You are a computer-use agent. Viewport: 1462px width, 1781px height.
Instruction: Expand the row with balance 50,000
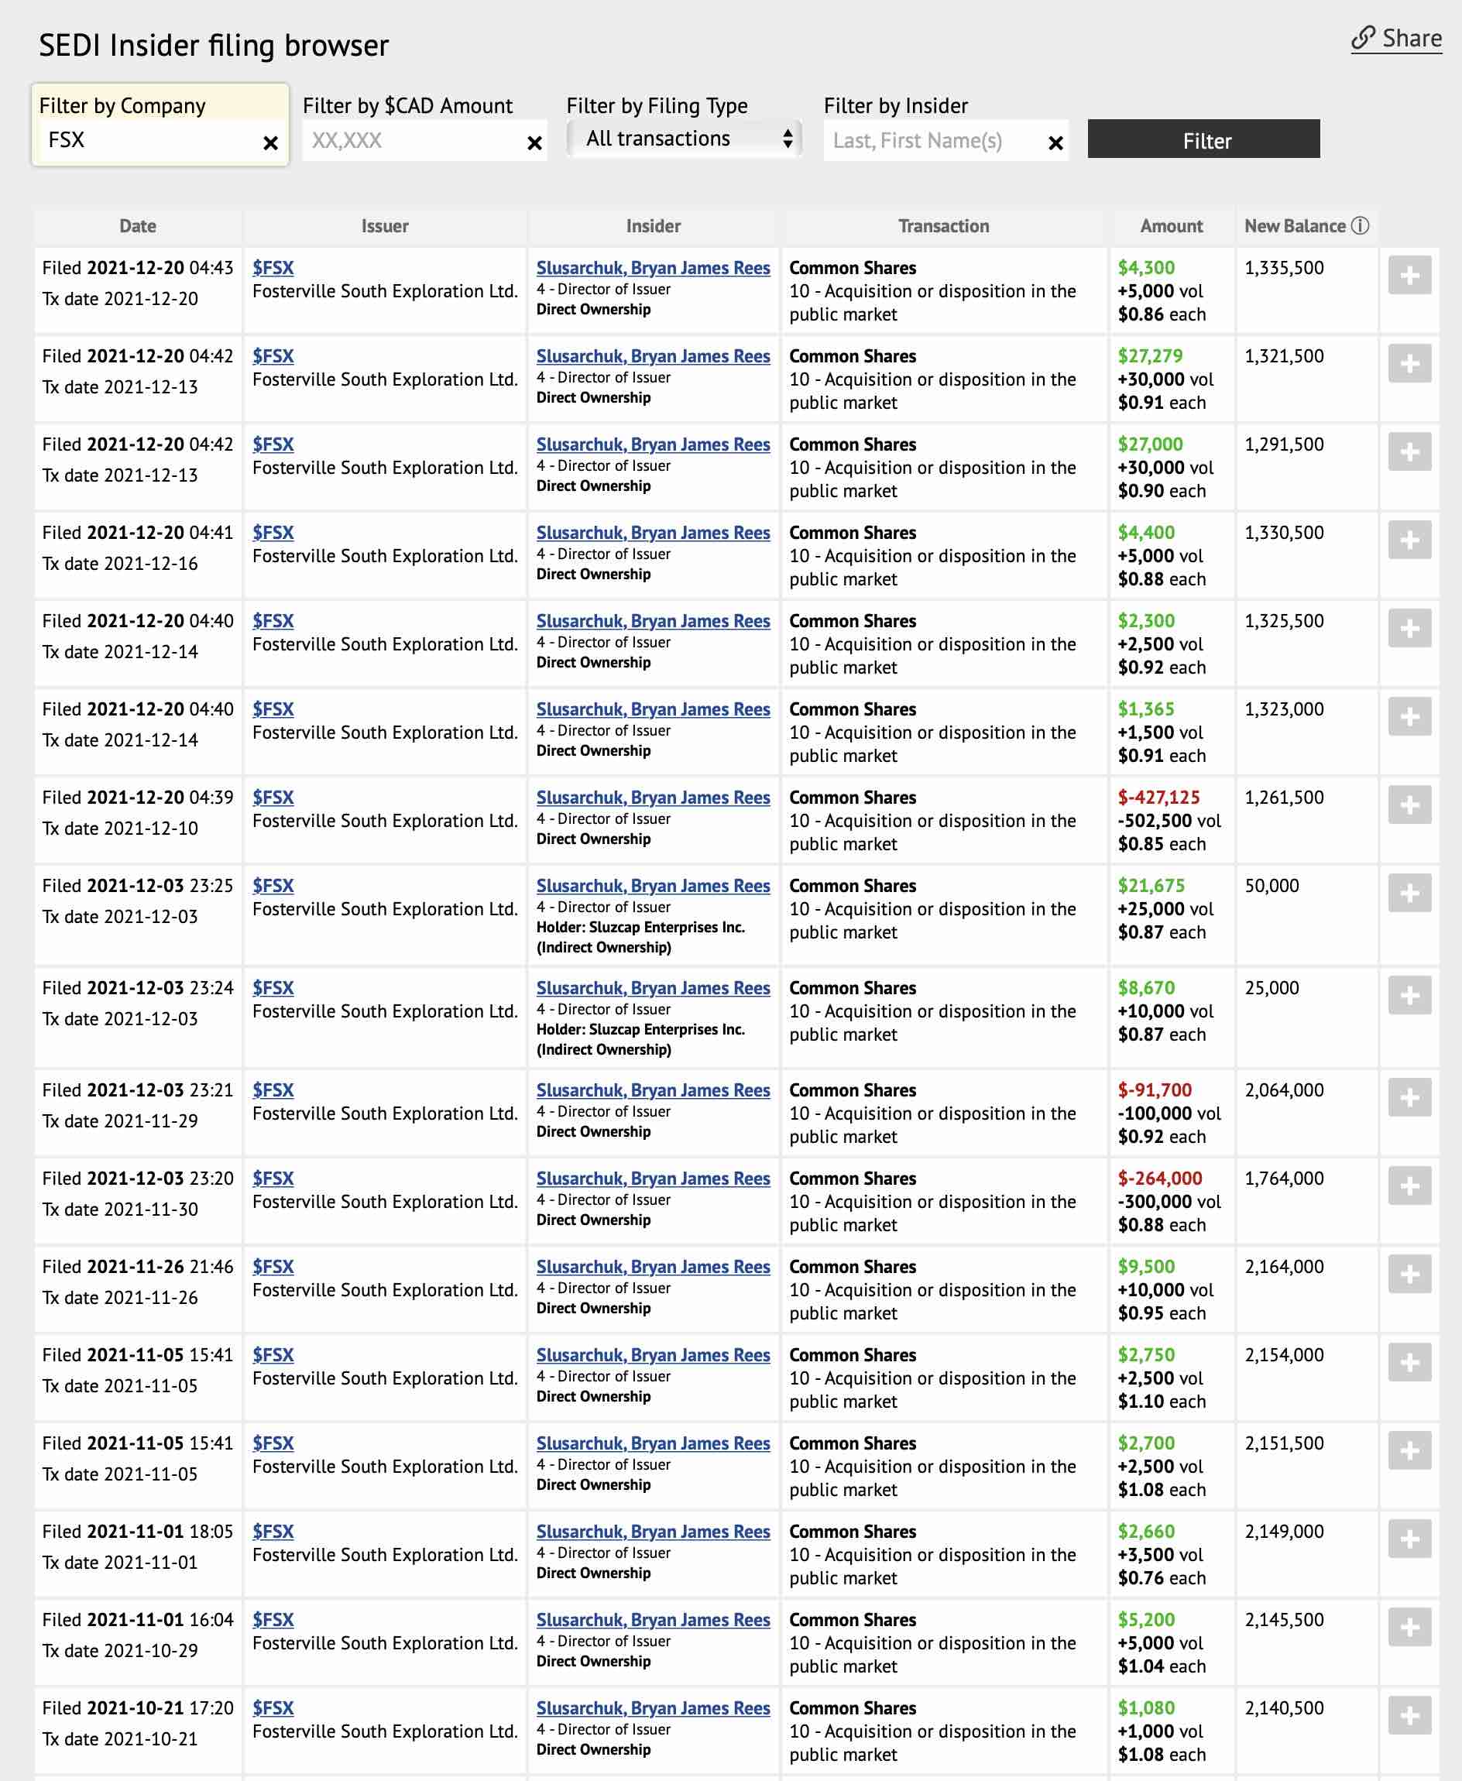pos(1409,894)
